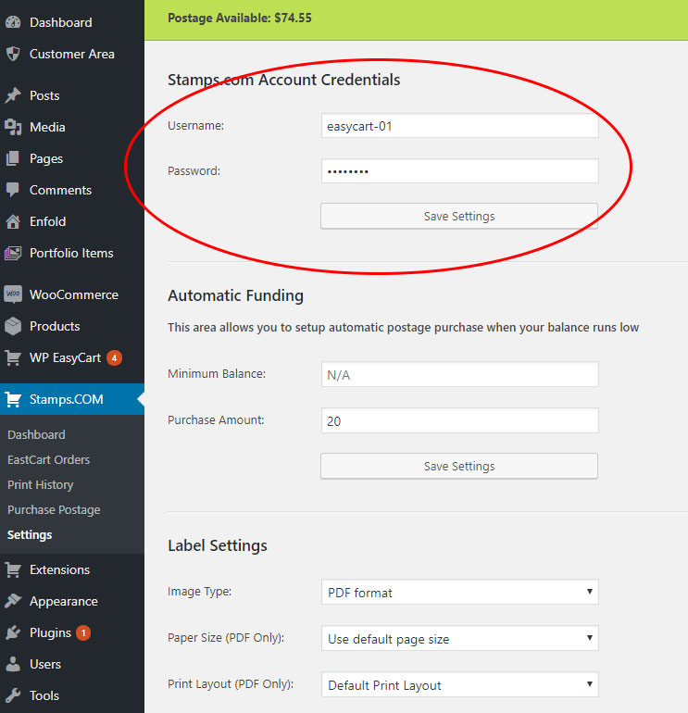Click the Customer Area shield icon
Screen dimensions: 688x713
pos(13,54)
